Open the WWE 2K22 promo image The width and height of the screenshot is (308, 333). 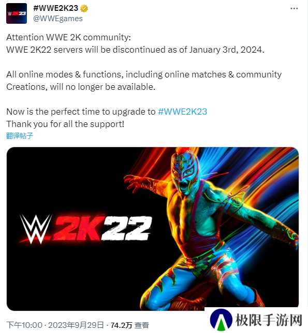tap(153, 229)
